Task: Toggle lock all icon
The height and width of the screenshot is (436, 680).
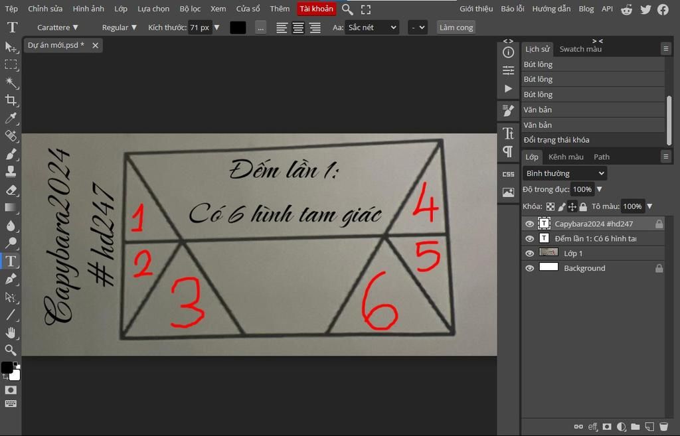Action: tap(583, 207)
